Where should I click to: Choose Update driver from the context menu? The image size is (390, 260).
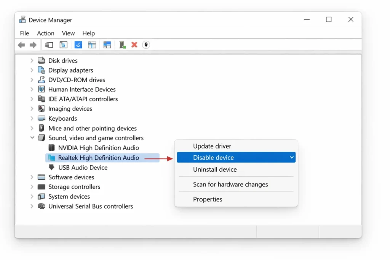(212, 146)
